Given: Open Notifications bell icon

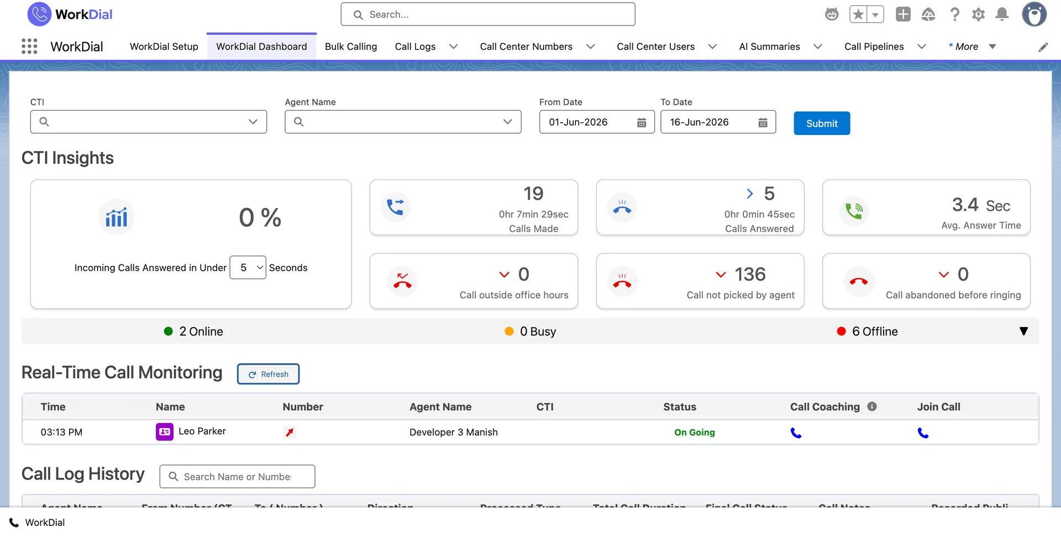Looking at the screenshot, I should [x=1002, y=14].
